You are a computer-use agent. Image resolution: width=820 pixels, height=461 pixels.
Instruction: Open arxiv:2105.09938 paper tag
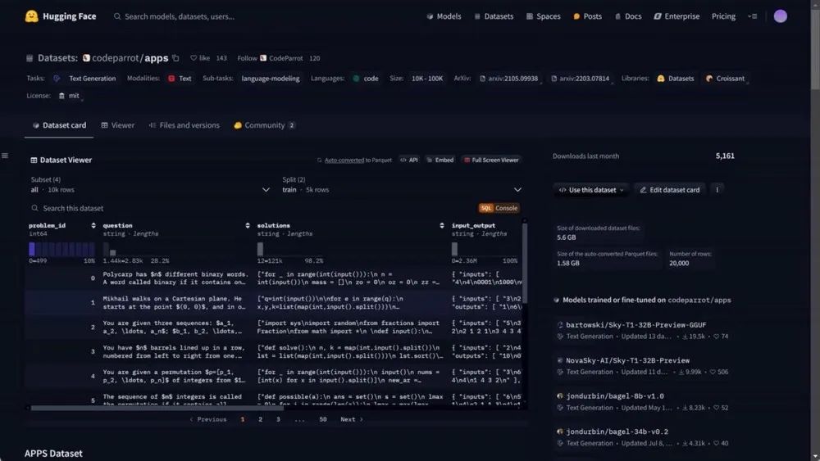(x=509, y=79)
